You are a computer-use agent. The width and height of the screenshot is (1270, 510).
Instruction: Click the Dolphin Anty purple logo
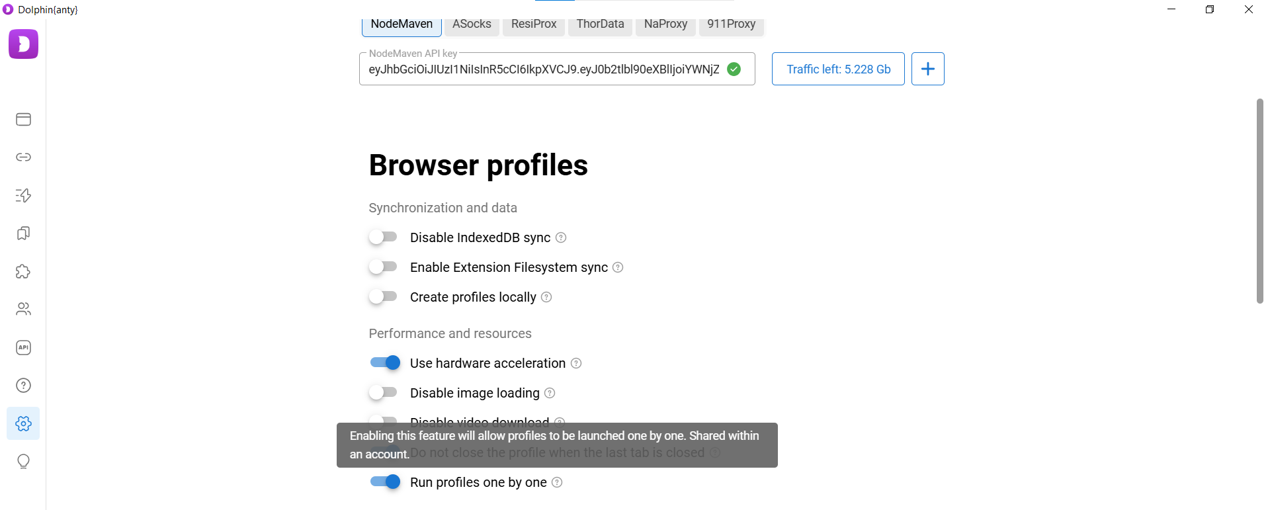(x=23, y=44)
